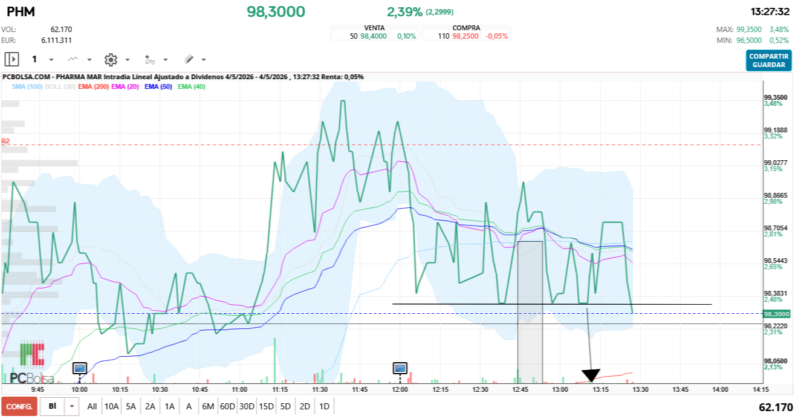The image size is (801, 419).
Task: Open the BI dropdown arrow
Action: coord(72,406)
